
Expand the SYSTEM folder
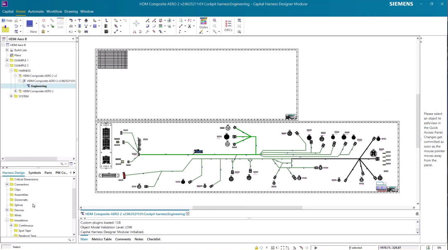[12, 96]
